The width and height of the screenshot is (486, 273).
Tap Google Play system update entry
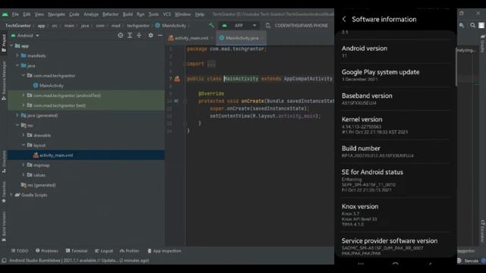[x=396, y=75]
